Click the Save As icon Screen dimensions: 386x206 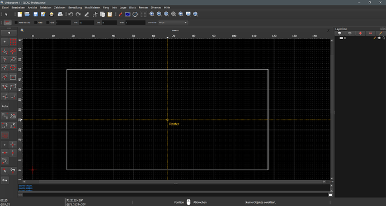coord(43,15)
